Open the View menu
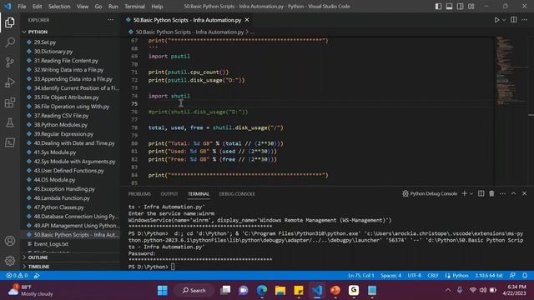Screen dimensions: 534x300 tap(83, 7)
